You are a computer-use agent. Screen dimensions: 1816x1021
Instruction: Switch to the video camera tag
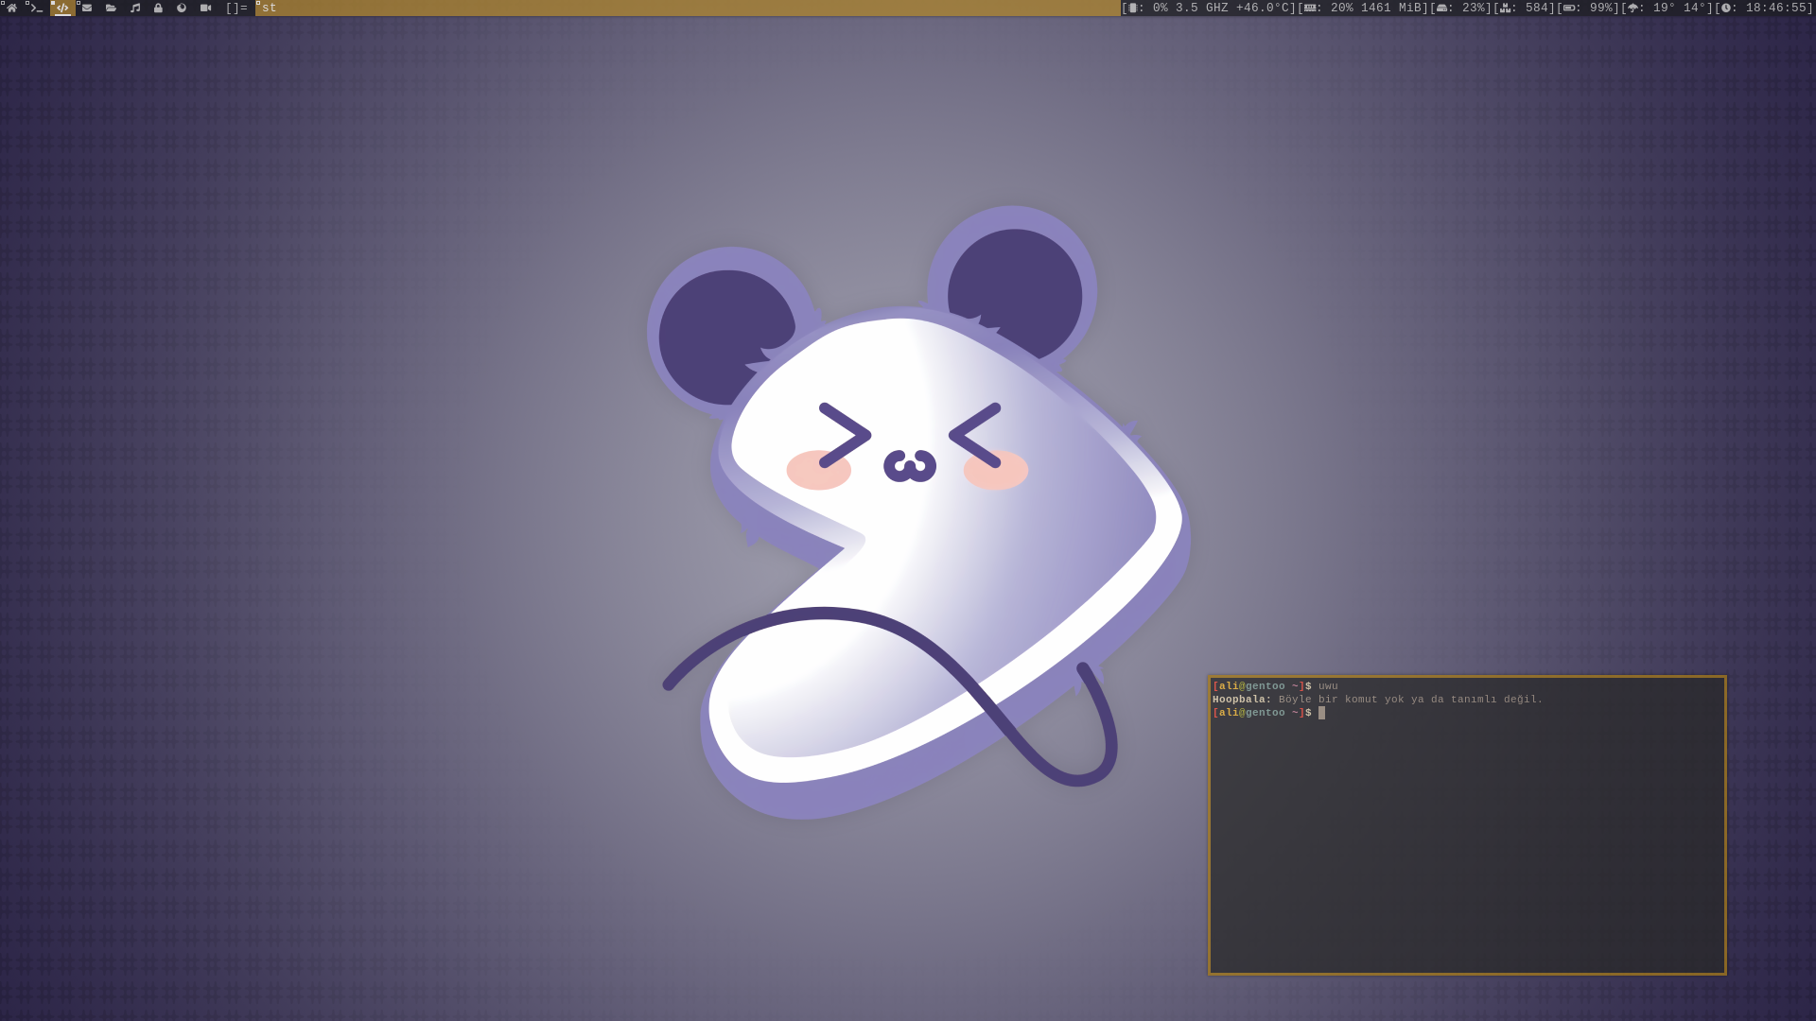coord(205,8)
